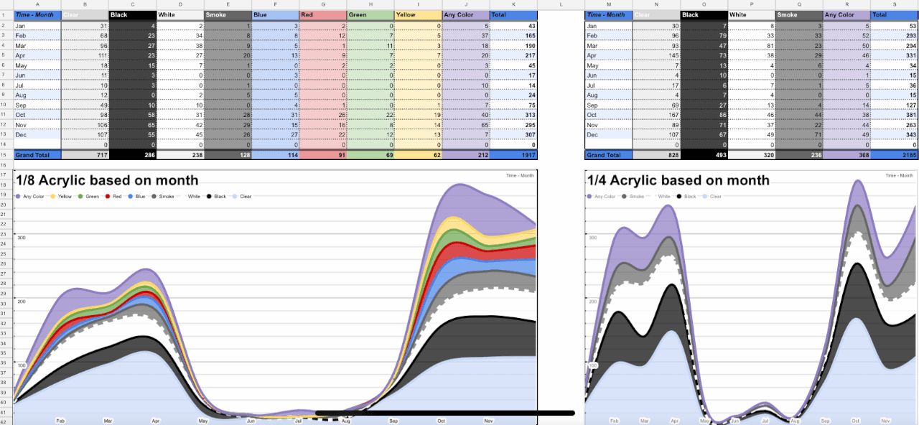
Task: Click Any Color legend marker in 1/4 Acrylic chart
Action: click(590, 196)
